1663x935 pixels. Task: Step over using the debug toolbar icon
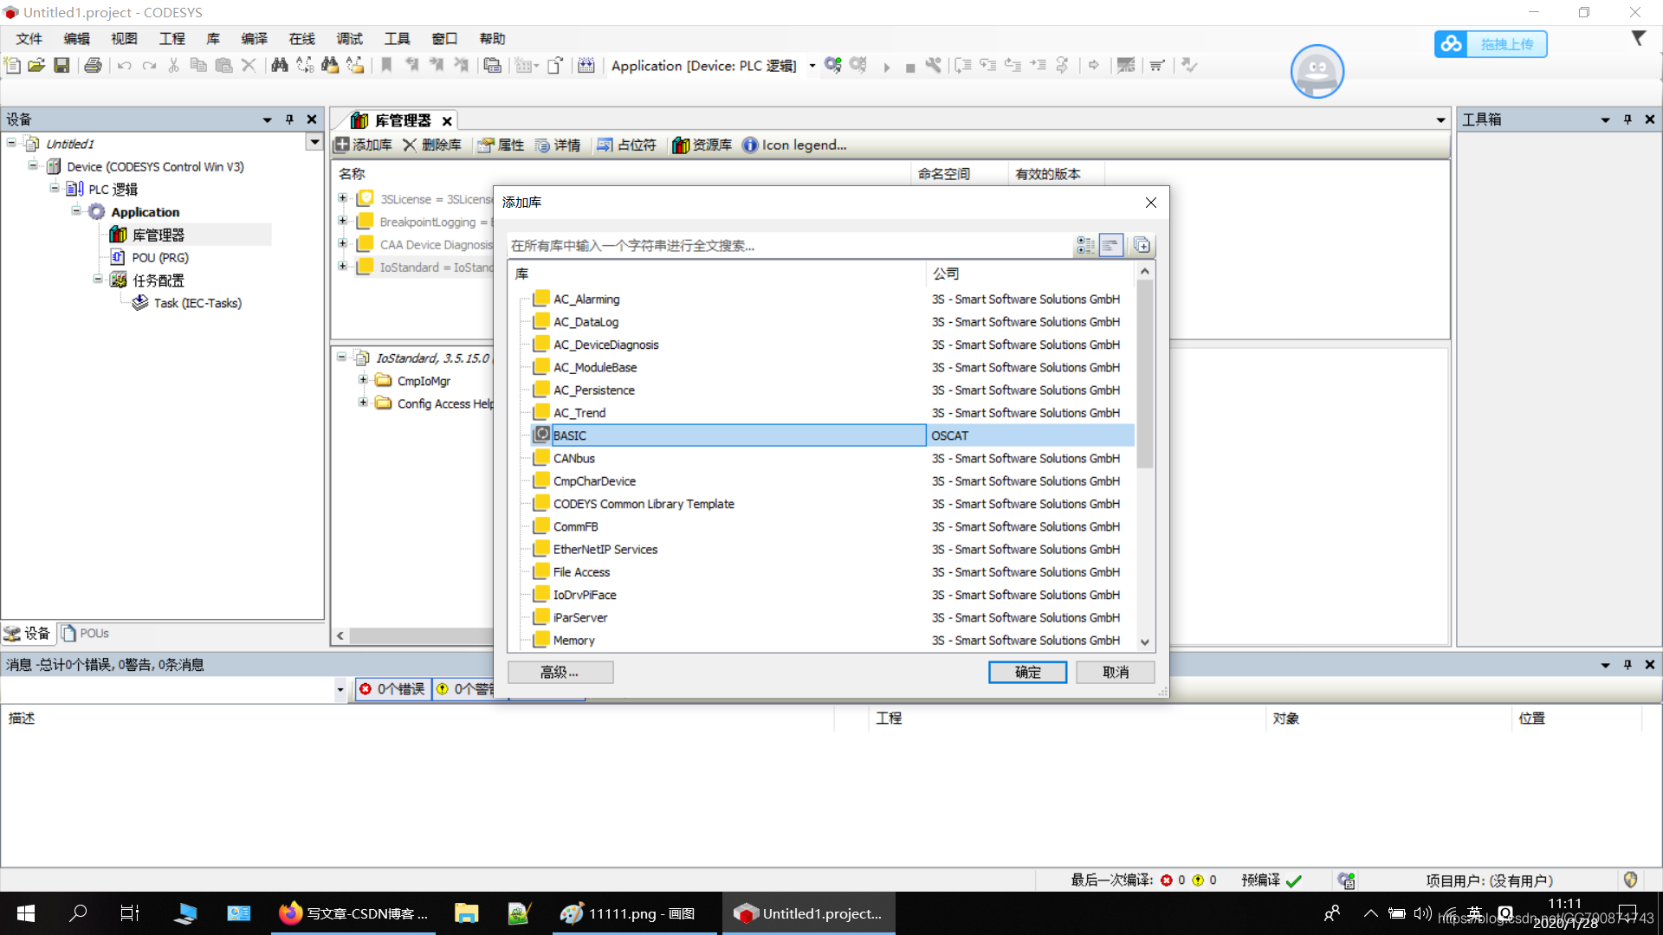(x=962, y=65)
